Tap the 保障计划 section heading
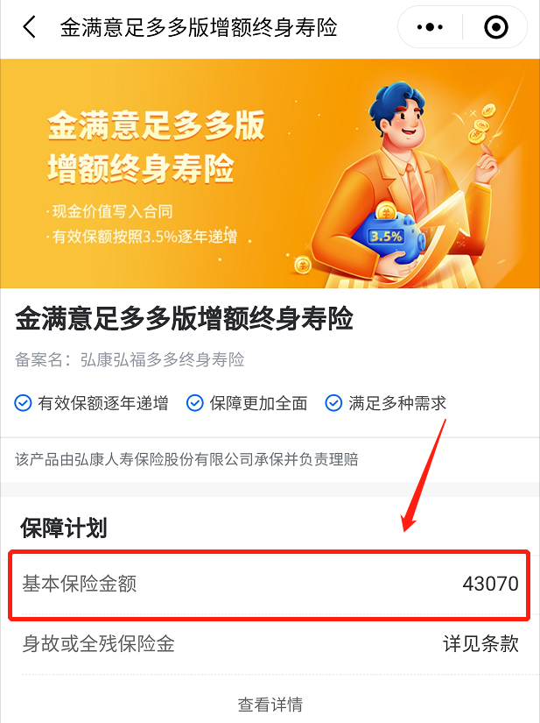 [x=64, y=528]
